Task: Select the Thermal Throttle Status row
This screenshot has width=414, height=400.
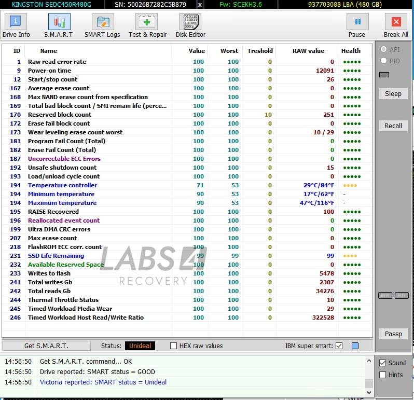Action: click(x=187, y=300)
